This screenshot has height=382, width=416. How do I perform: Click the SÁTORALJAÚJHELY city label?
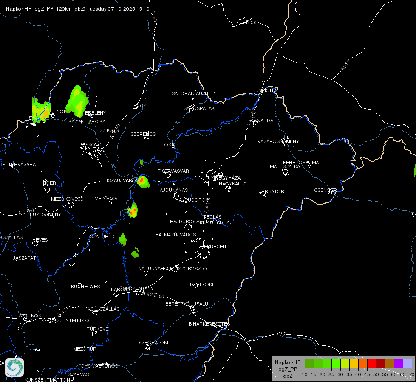click(194, 93)
